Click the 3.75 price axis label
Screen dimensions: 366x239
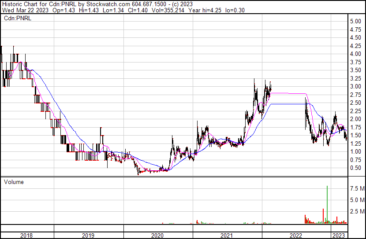(x=355, y=62)
